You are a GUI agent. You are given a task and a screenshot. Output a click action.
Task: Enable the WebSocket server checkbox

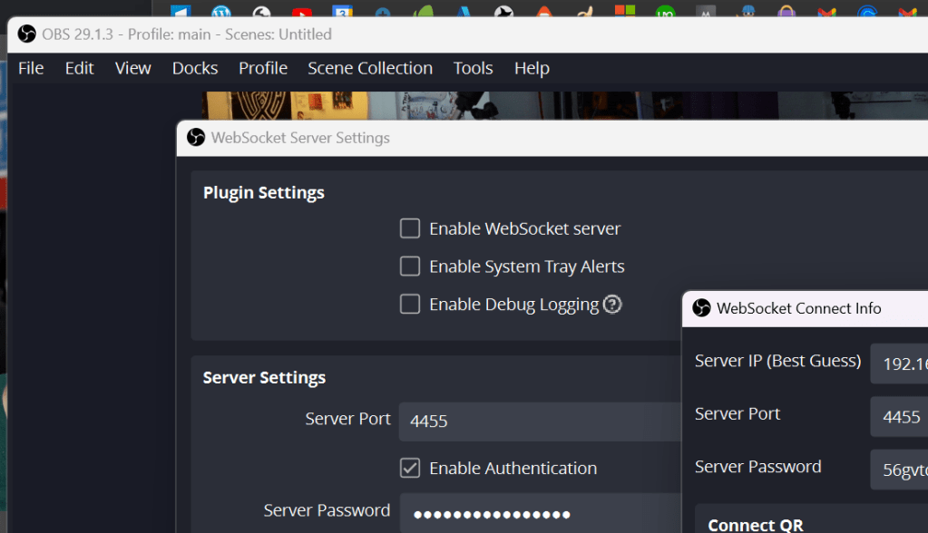[x=409, y=228]
